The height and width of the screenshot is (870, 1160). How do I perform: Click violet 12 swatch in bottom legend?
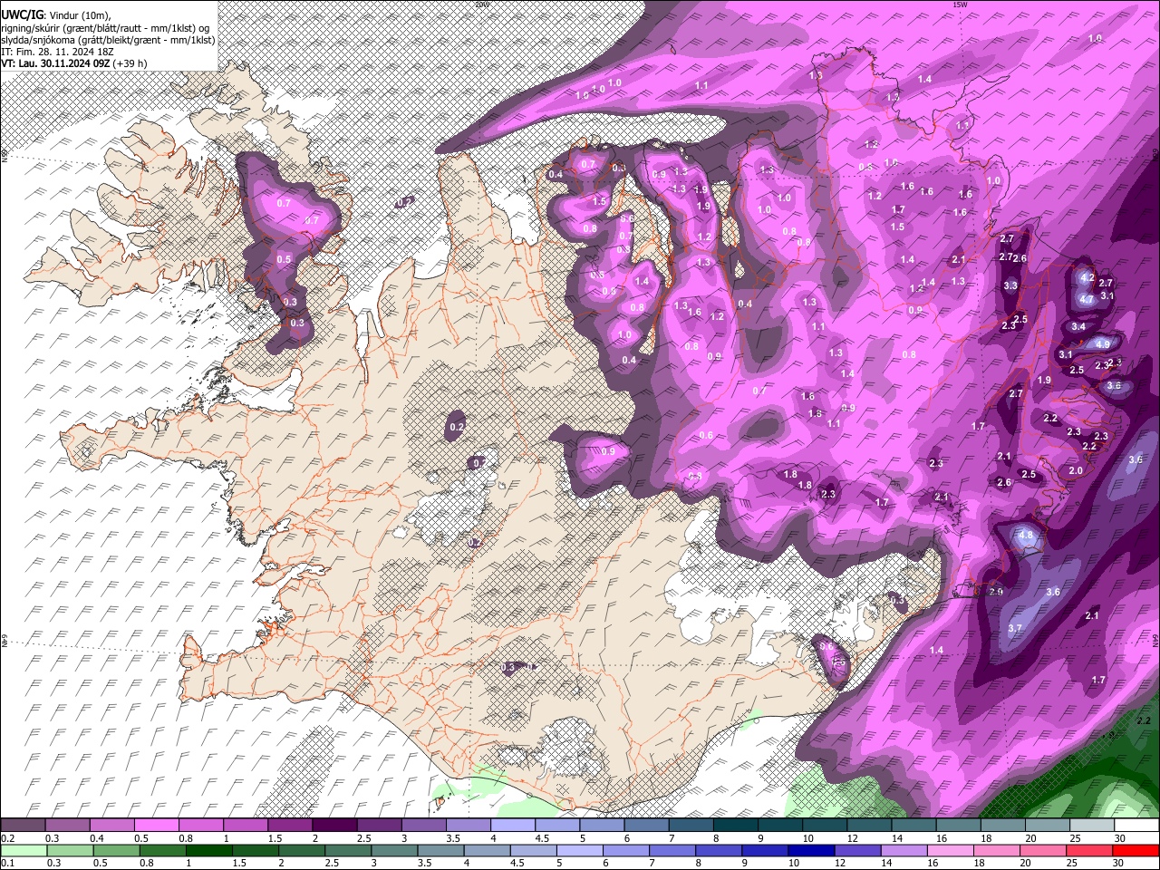pyautogui.click(x=857, y=850)
